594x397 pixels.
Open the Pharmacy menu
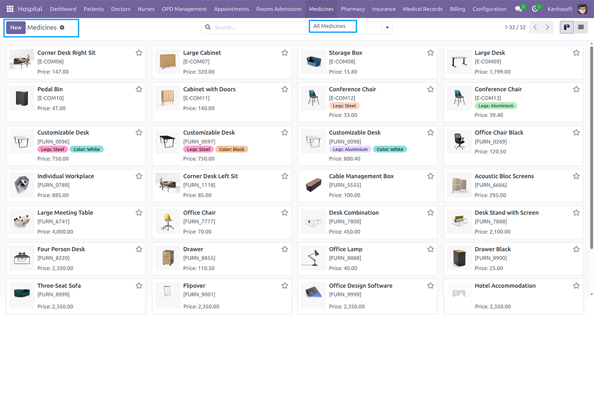353,8
